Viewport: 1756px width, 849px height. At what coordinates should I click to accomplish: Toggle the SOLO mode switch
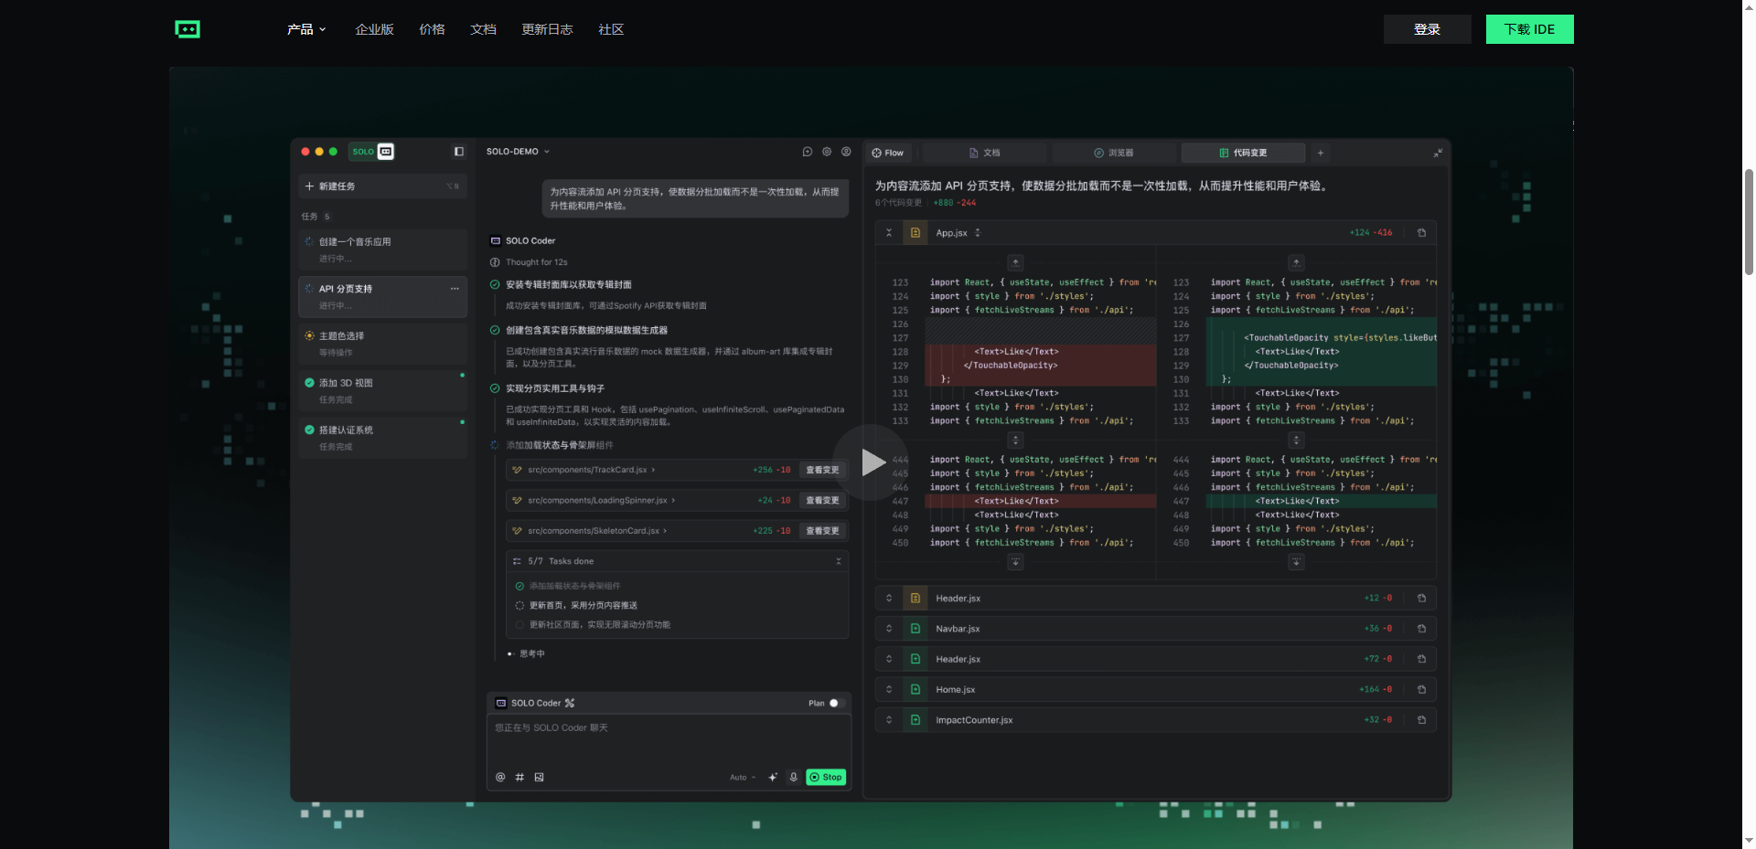click(372, 152)
